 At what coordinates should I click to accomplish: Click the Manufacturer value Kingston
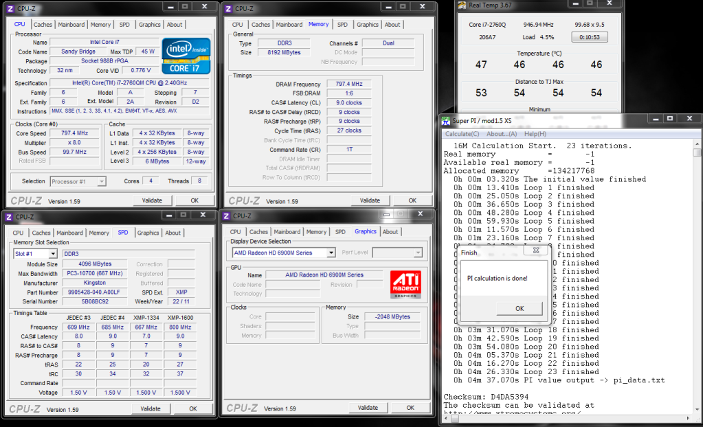click(95, 283)
